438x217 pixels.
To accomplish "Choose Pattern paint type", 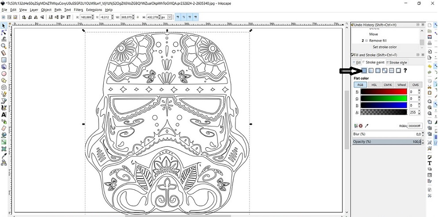I will [385, 71].
